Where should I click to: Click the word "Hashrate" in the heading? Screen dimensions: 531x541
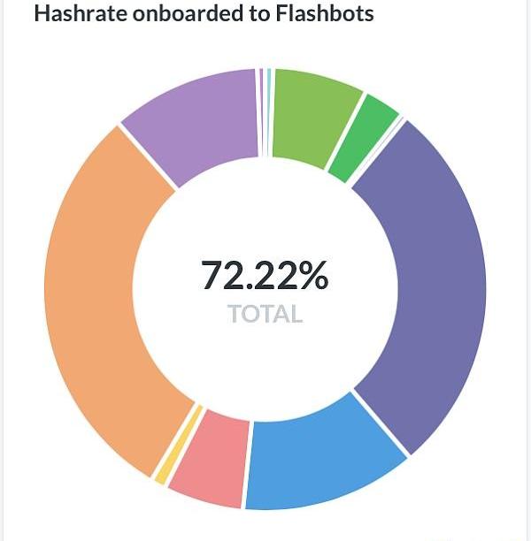(75, 14)
